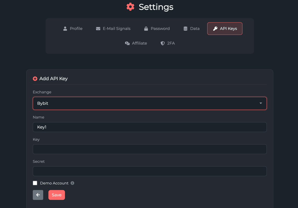Screen dimensions: 298x208
Task: Focus the Secret input field
Action: tap(150, 171)
